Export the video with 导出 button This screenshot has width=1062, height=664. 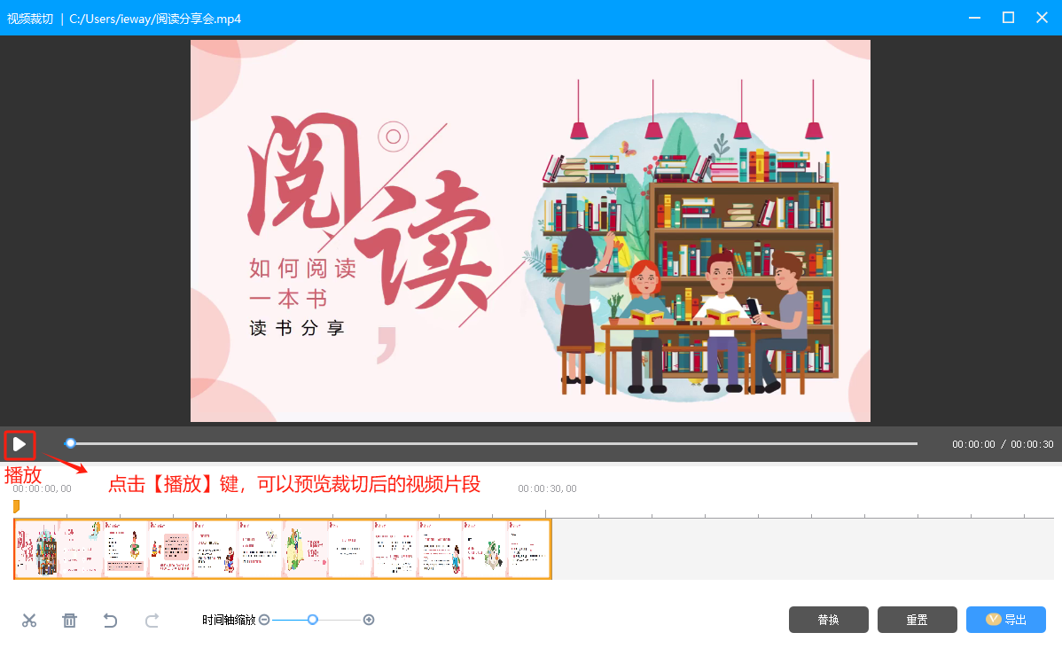tap(1005, 620)
